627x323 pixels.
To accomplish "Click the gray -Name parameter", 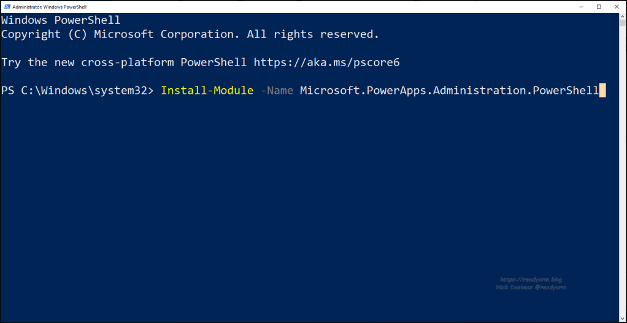I will 277,91.
